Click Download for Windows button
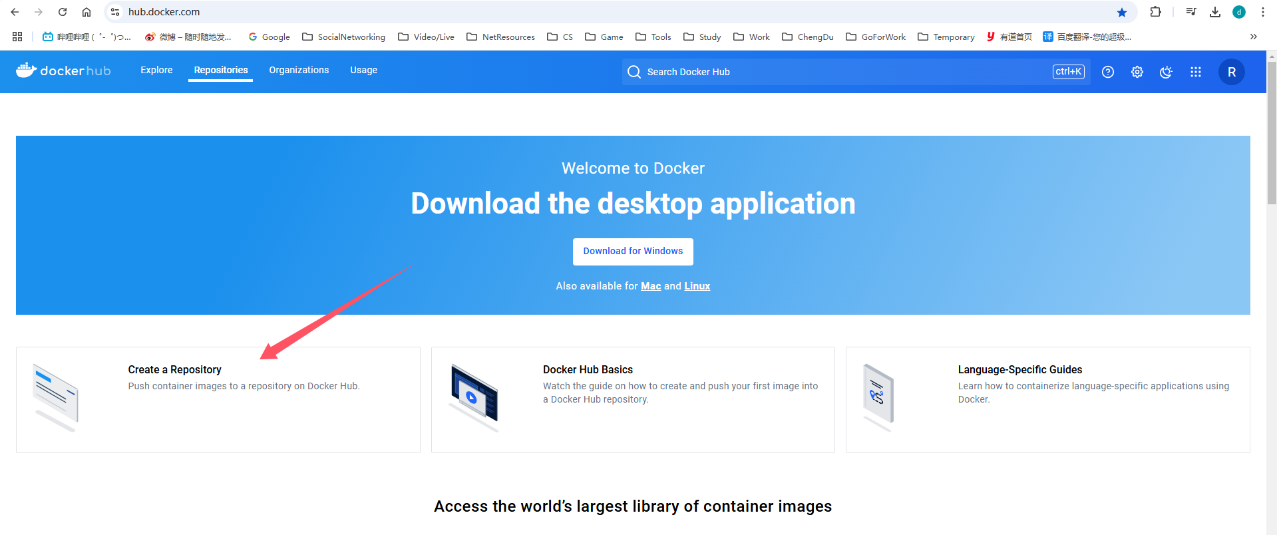Screen dimensions: 1277x535 click(x=633, y=252)
